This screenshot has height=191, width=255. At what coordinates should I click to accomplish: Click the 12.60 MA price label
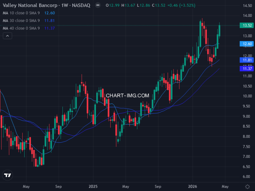tap(247, 44)
